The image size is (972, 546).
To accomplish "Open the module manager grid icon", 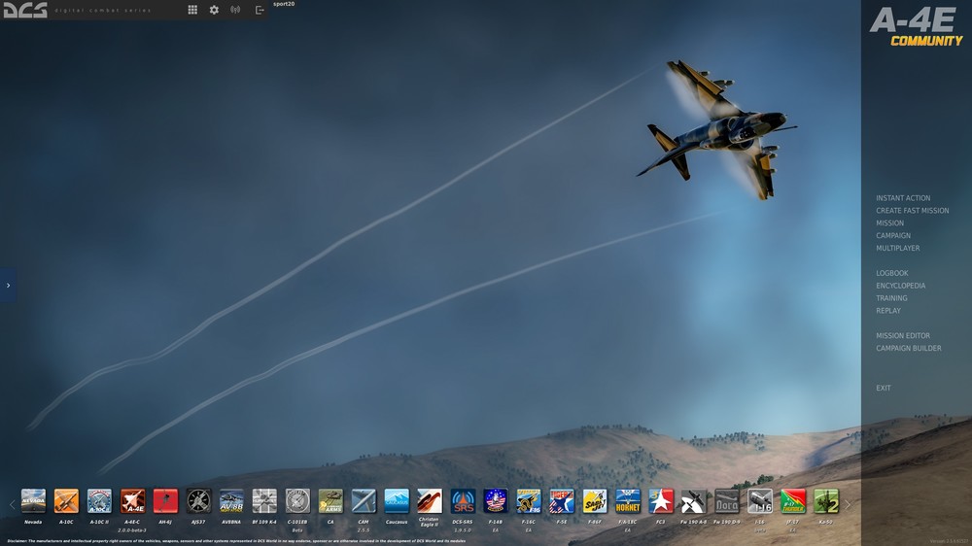I will click(192, 10).
